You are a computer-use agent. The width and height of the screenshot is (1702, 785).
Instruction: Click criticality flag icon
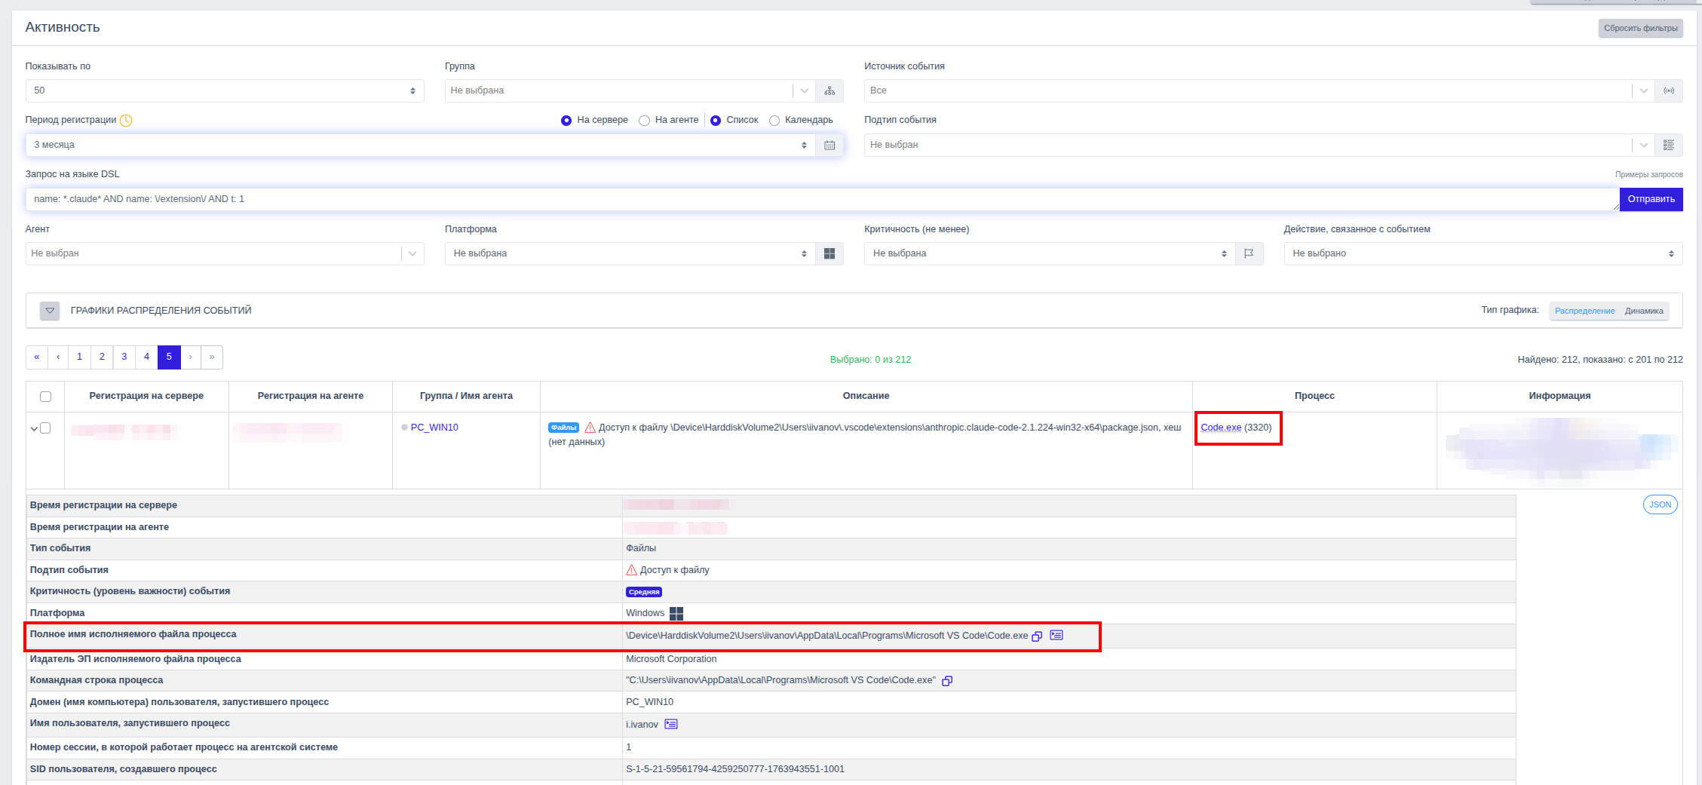(1249, 253)
